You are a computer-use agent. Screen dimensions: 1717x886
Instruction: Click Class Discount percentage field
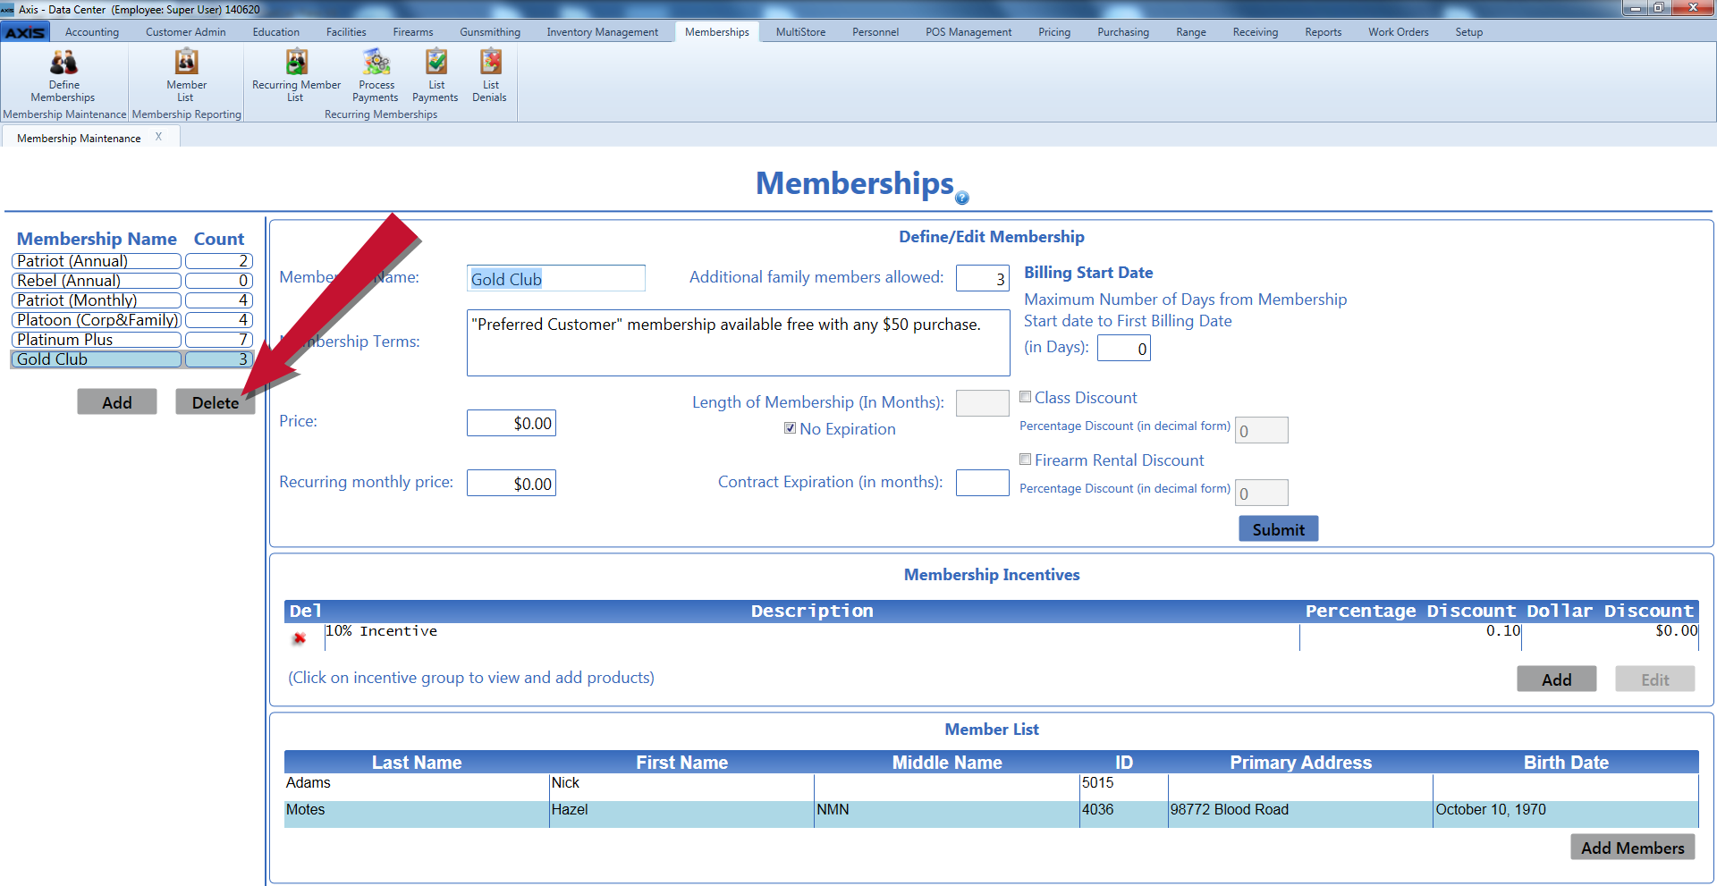[1261, 430]
